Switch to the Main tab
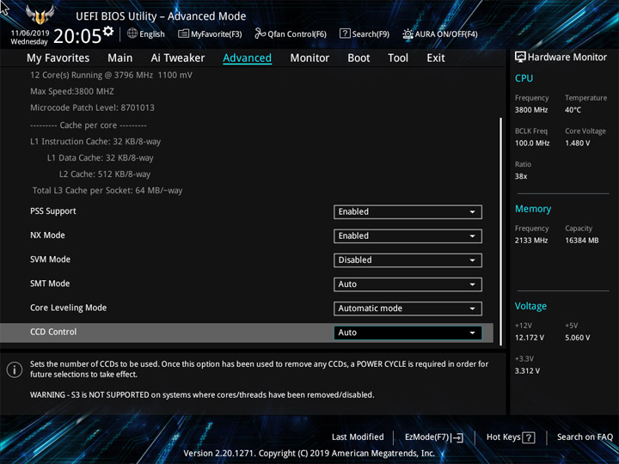 tap(120, 58)
